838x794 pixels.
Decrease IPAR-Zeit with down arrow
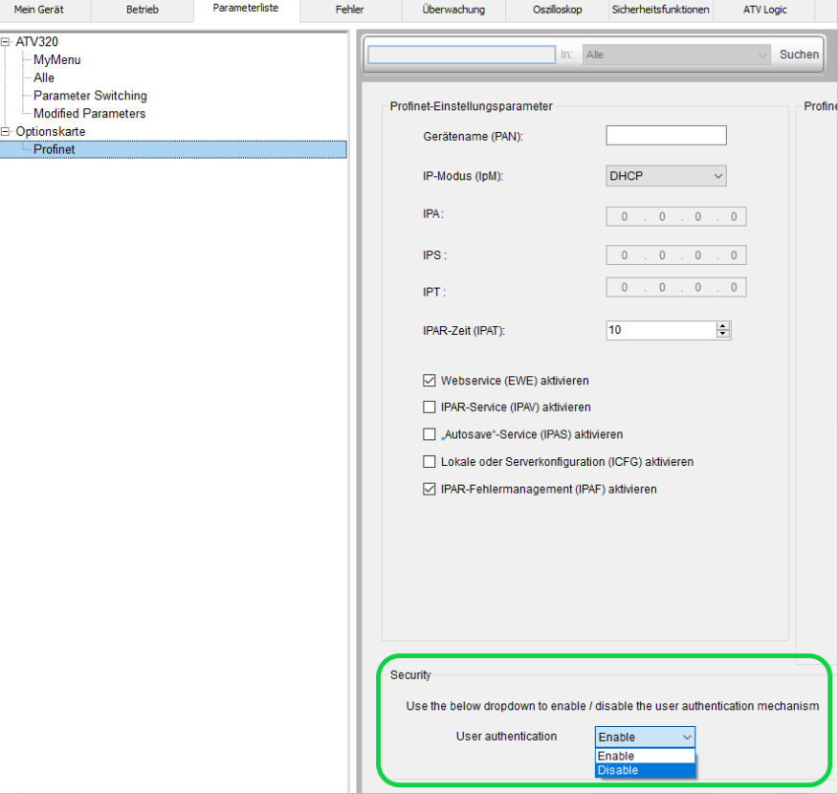point(722,335)
